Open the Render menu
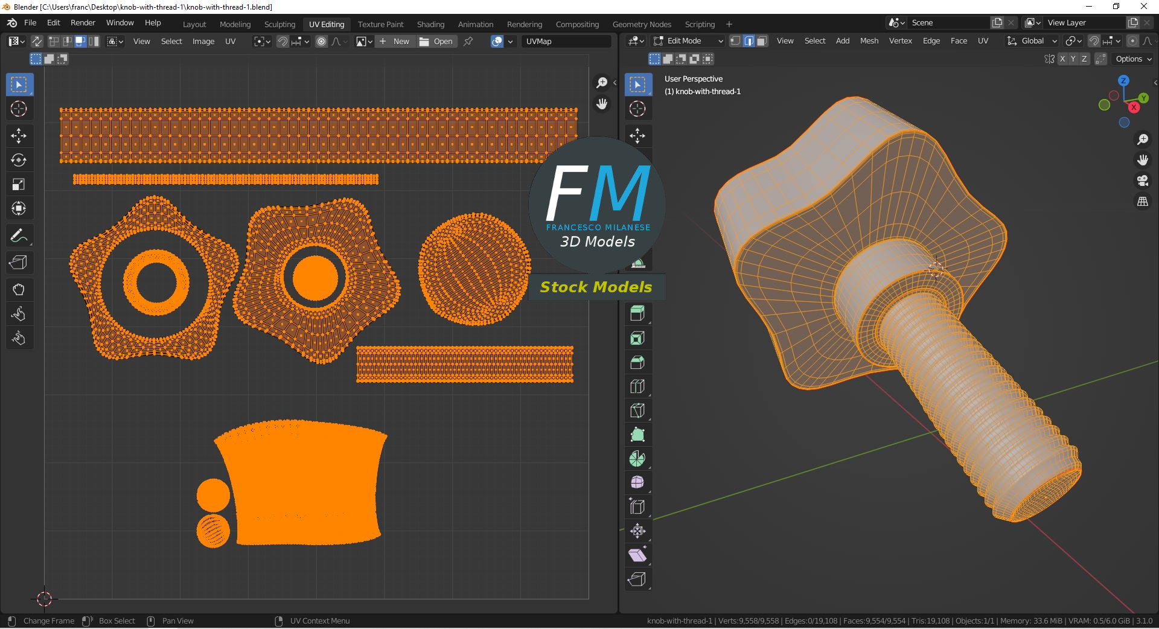Viewport: 1159px width, 629px height. click(x=83, y=22)
